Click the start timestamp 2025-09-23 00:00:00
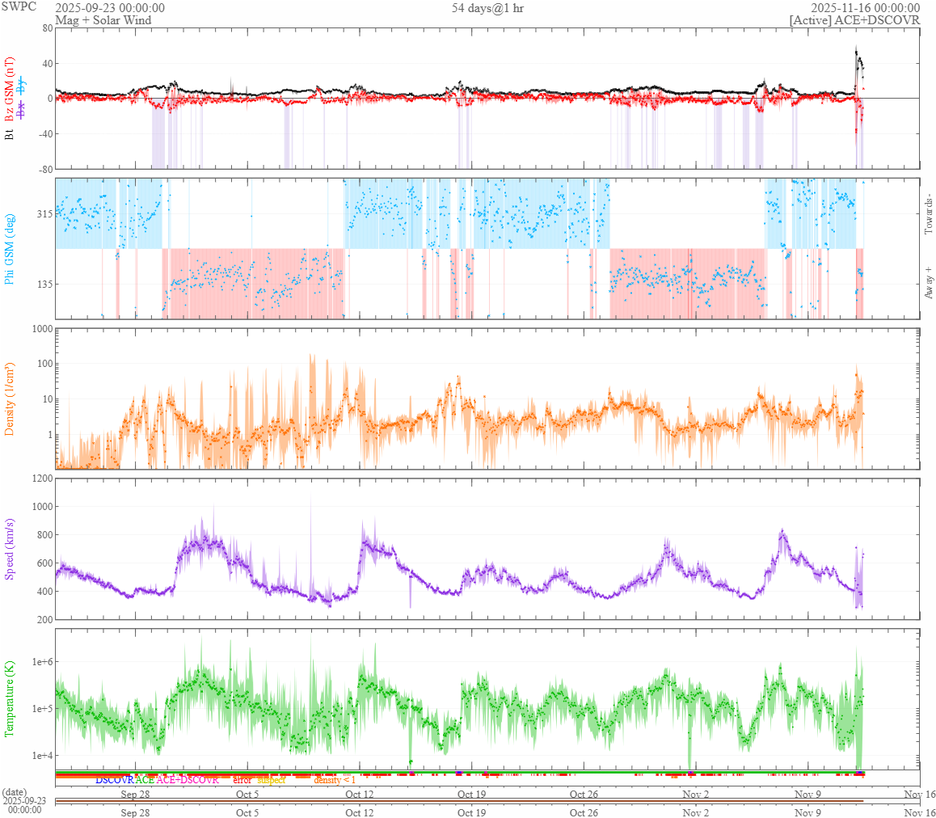 coord(110,8)
